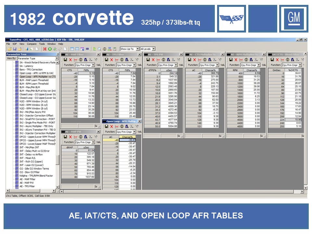This screenshot has width=312, height=234.
Task: Click red X icon in IAT/CTS - Blend Filter window
Action: coord(277,60)
